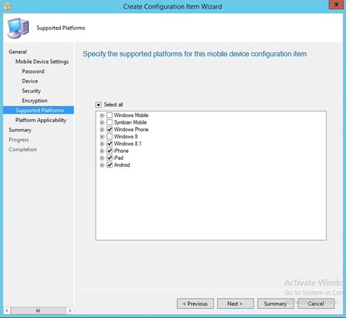Open the Security step in sidebar
The width and height of the screenshot is (346, 318).
pos(31,91)
